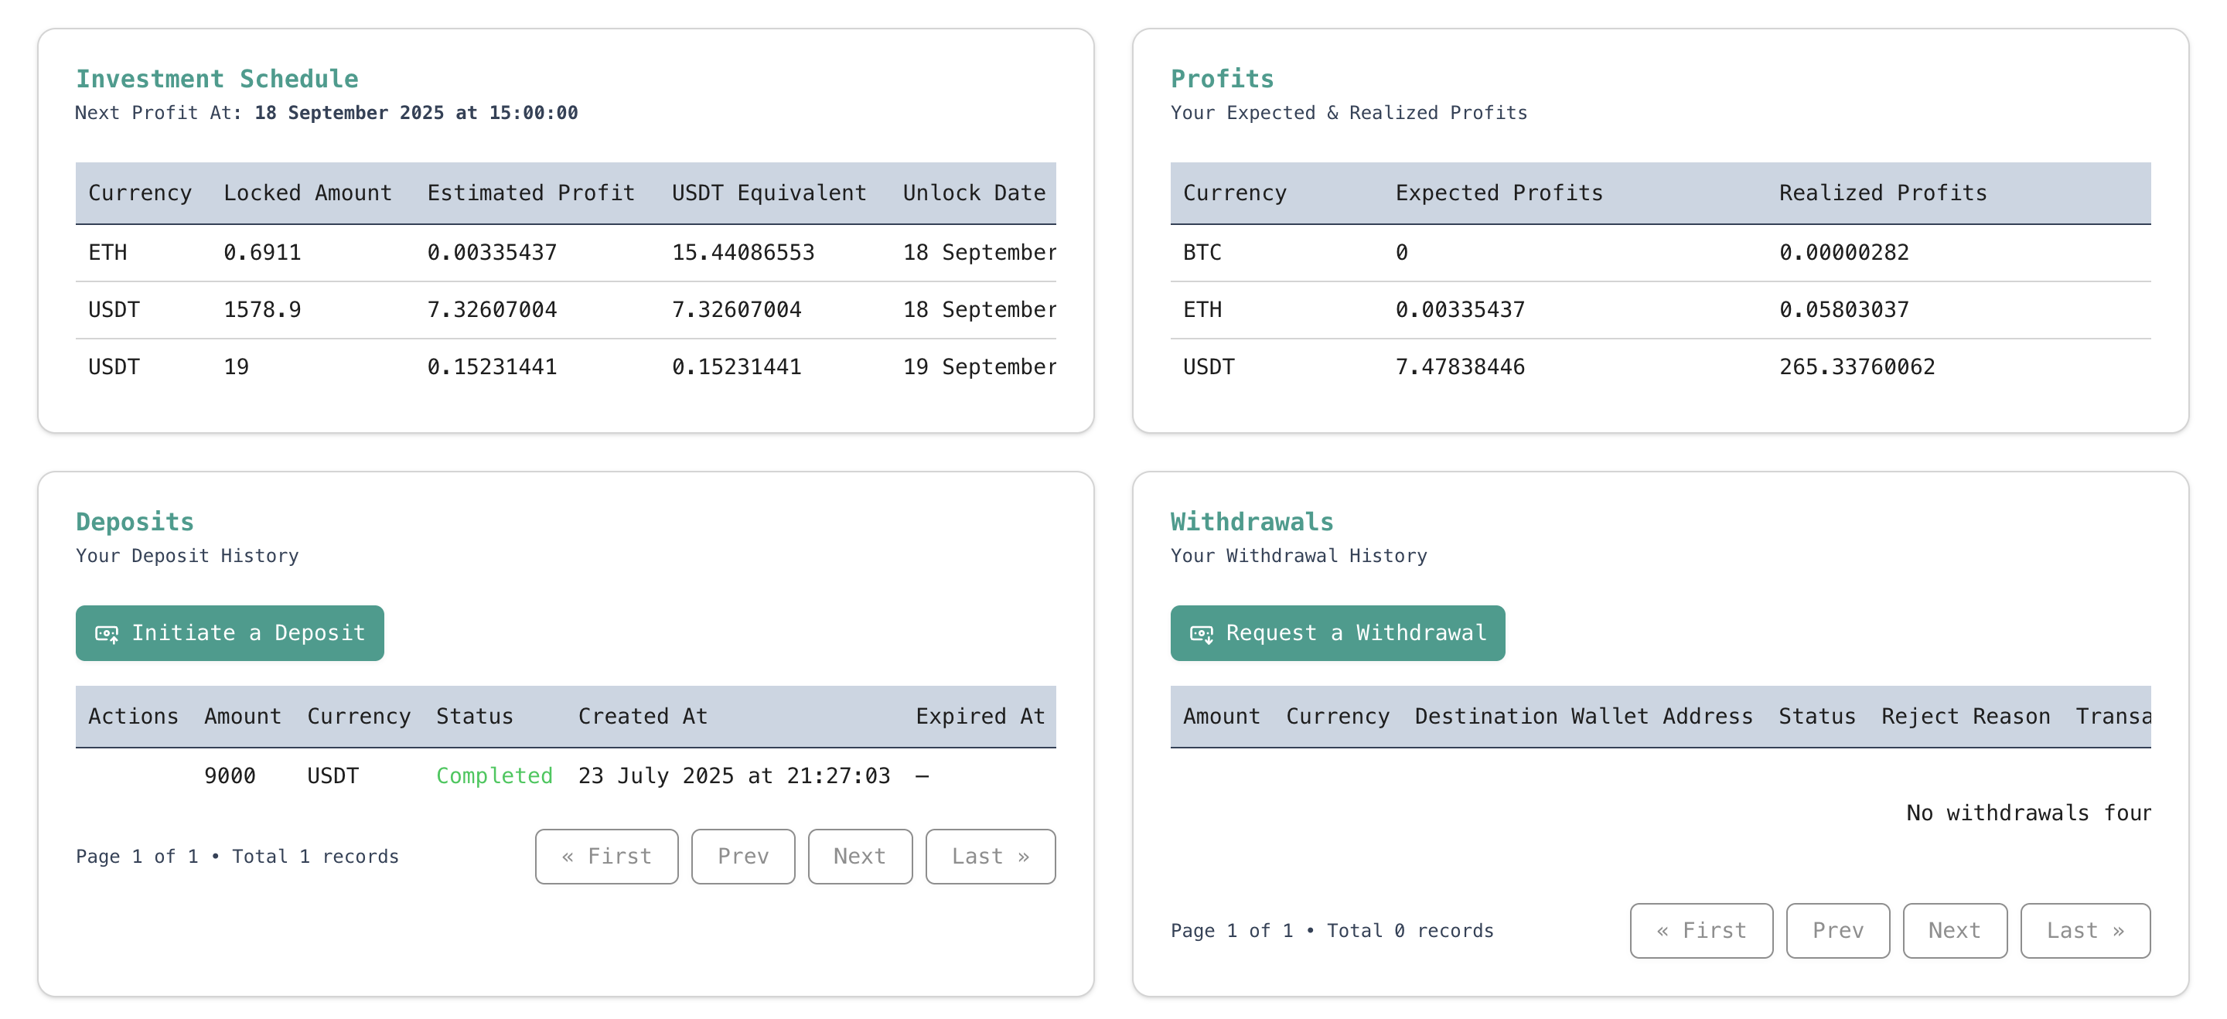The width and height of the screenshot is (2227, 1019).
Task: Click the 'No withdrawals' message
Action: coord(2029,813)
